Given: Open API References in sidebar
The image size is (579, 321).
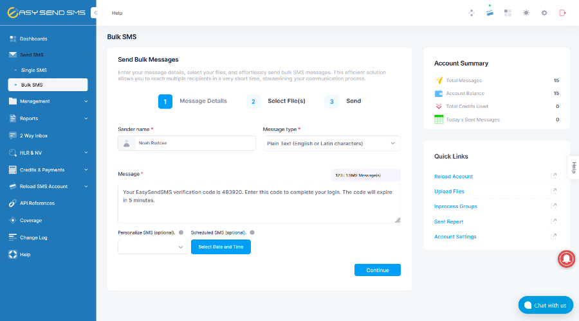Looking at the screenshot, I should 48,203.
